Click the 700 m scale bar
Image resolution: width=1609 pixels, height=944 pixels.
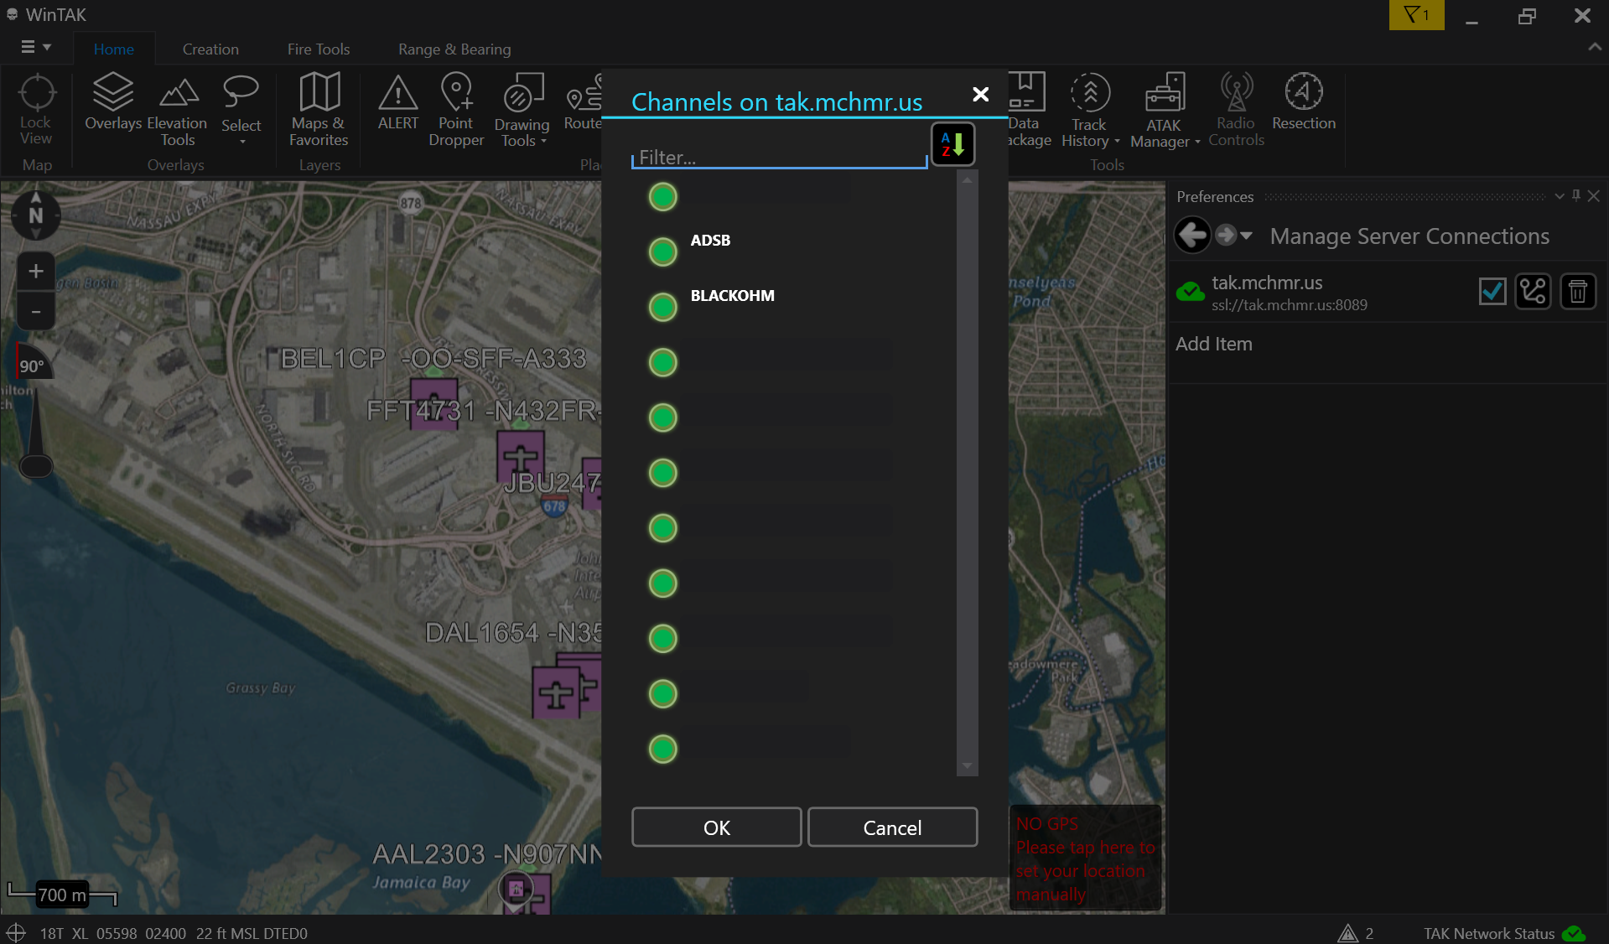[x=62, y=895]
